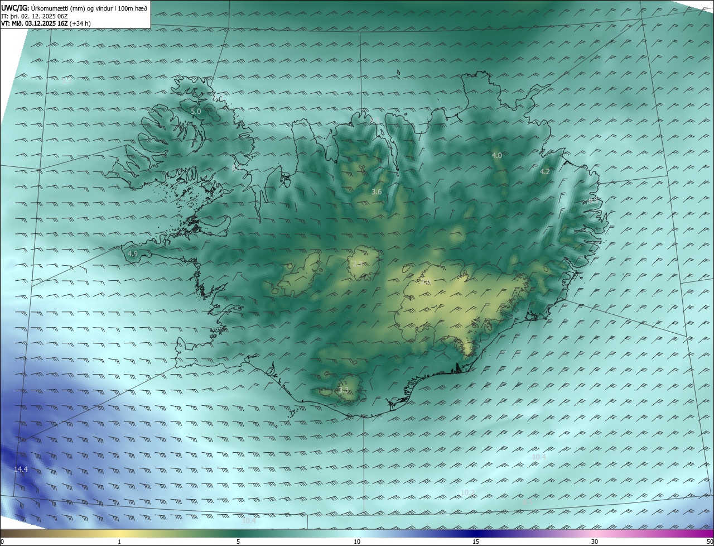
Task: Click the 10.2 value over the southern sea
Action: [x=468, y=493]
